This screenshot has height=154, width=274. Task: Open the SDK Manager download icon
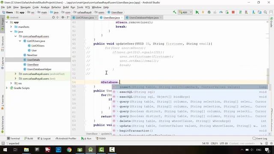[253, 12]
